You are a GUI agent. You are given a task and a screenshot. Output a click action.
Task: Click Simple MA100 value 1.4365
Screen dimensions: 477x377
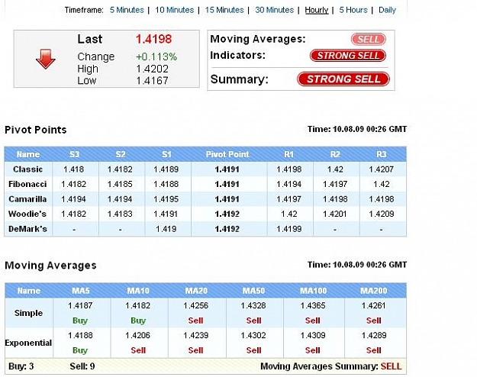coord(313,305)
